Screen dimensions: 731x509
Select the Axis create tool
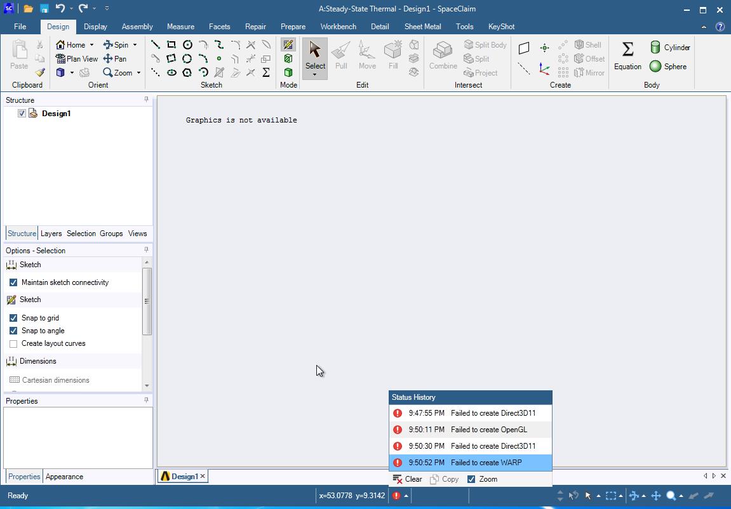coord(524,69)
